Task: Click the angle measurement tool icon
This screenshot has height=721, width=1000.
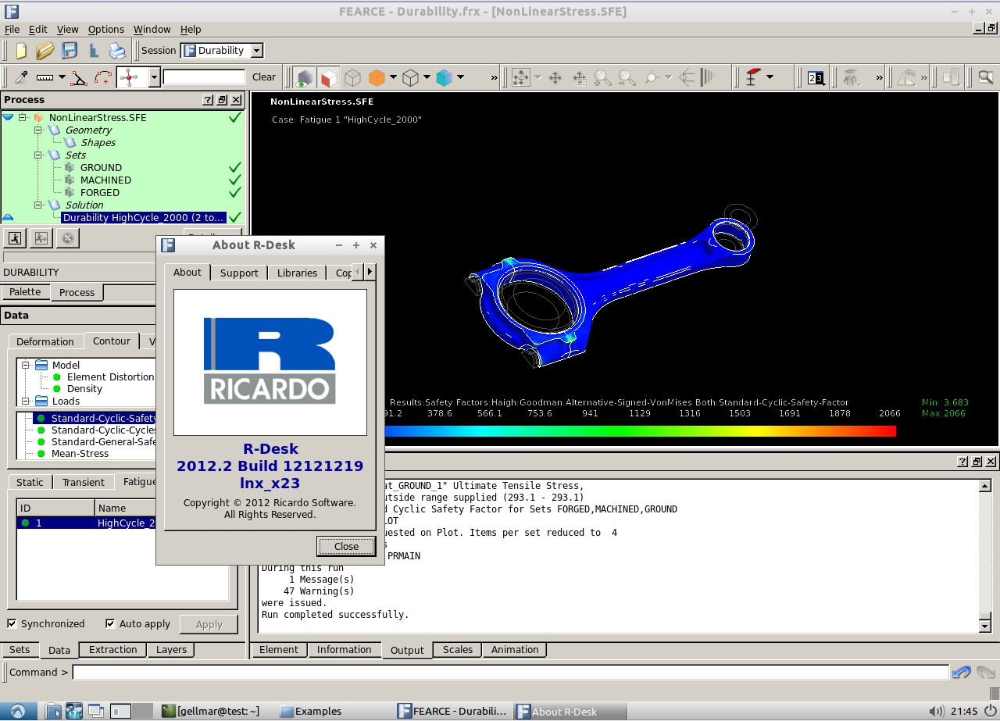Action: coord(79,77)
